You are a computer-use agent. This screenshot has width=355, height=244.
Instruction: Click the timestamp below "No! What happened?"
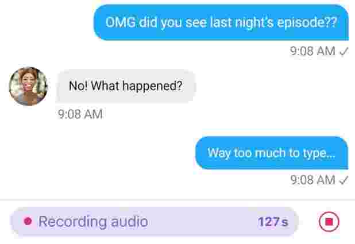tap(80, 114)
